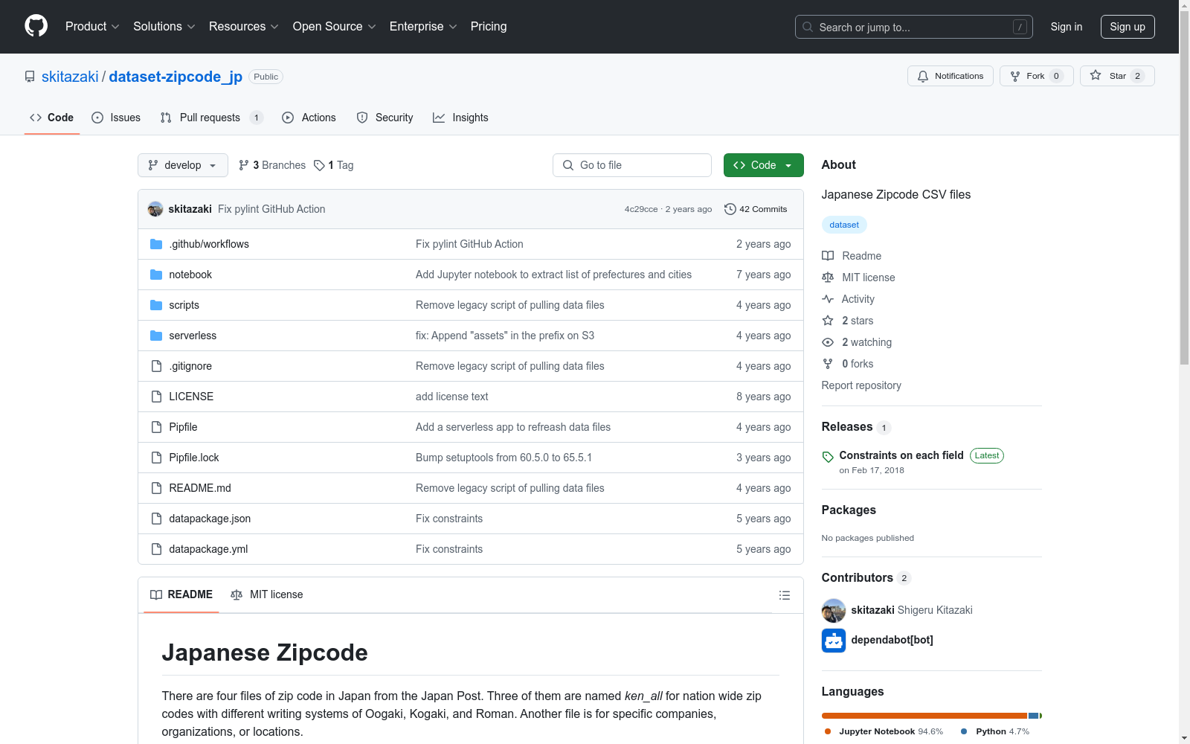Fork this repository

(x=1036, y=76)
